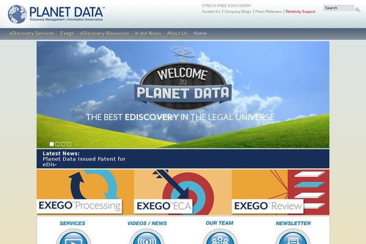Click the NEWSLETTER heading
The height and width of the screenshot is (244, 366).
[293, 223]
